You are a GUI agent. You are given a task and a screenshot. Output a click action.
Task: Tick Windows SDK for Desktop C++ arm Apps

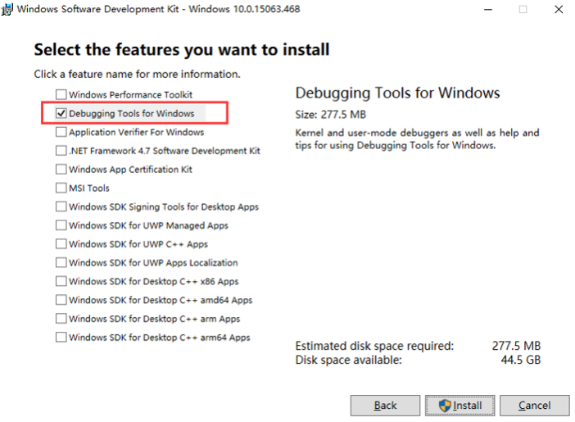[61, 319]
